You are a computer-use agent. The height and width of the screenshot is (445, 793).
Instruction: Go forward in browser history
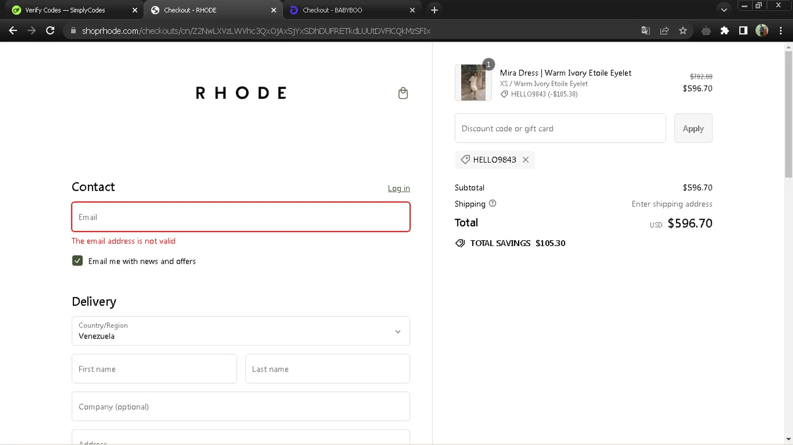(x=32, y=31)
